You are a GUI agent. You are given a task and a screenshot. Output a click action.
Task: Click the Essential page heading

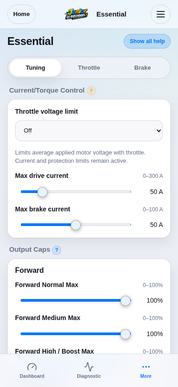tap(31, 41)
